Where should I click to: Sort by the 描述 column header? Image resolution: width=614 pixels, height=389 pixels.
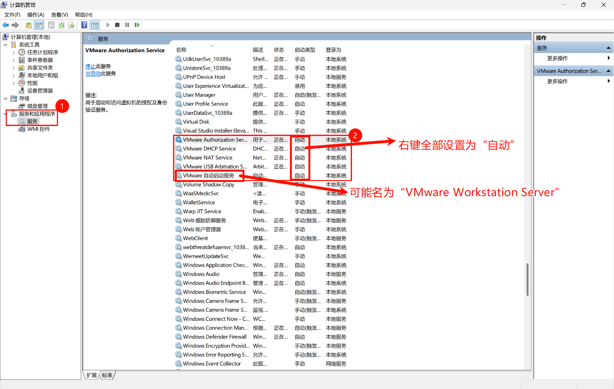(261, 50)
